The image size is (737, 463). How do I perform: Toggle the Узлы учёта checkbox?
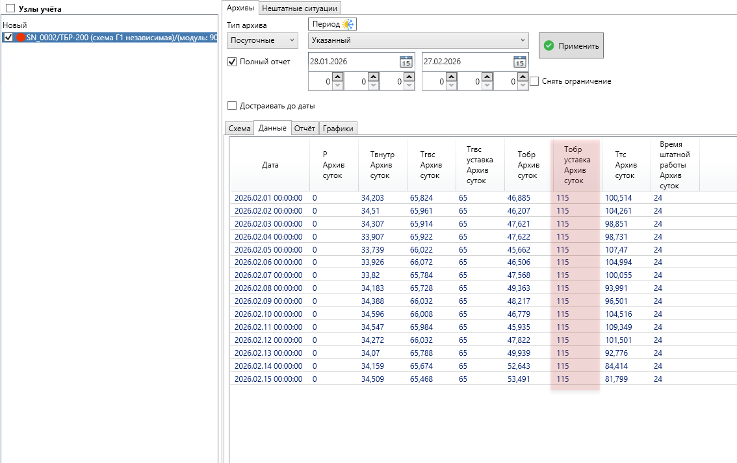click(x=10, y=8)
